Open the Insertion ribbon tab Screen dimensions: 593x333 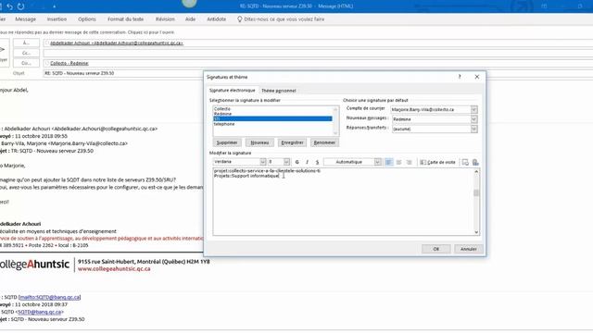pyautogui.click(x=57, y=19)
